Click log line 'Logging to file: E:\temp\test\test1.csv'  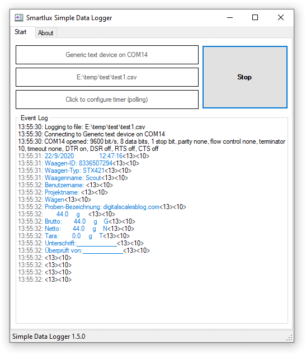click(x=82, y=127)
